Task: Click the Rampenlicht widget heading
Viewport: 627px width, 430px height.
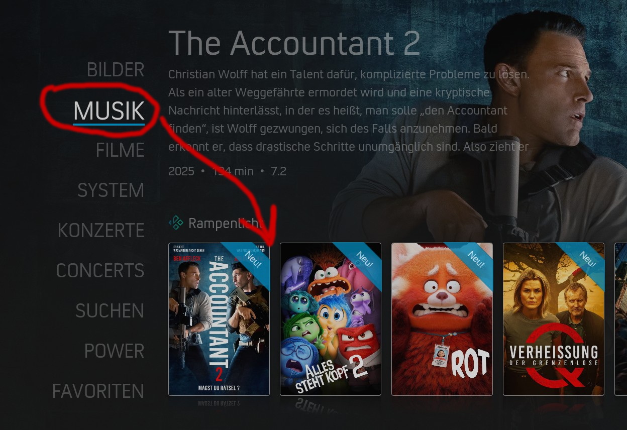Action: (225, 223)
